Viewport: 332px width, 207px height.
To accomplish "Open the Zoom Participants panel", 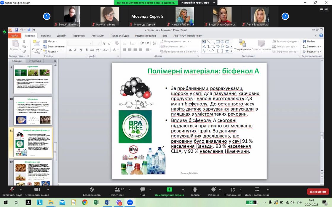I will click(x=117, y=190).
